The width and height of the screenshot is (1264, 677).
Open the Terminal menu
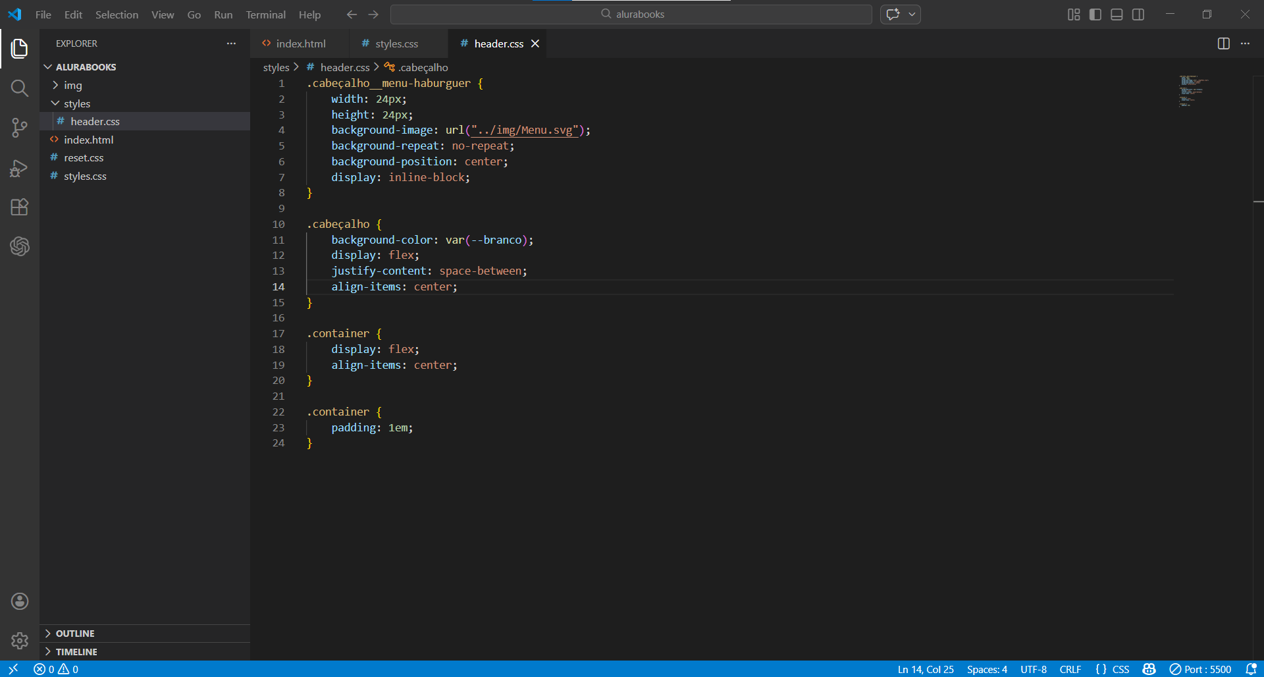click(265, 14)
